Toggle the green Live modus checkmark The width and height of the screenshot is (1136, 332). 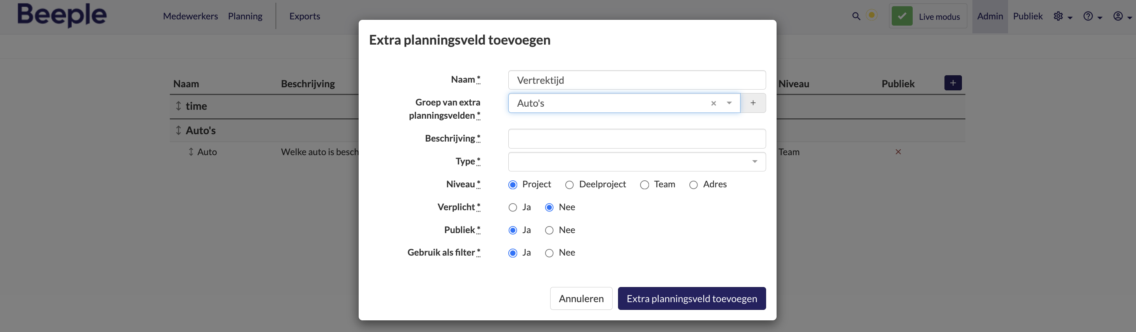[902, 16]
